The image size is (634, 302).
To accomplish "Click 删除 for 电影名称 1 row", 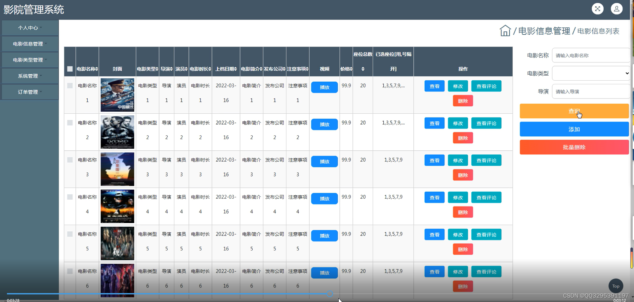I will click(x=463, y=101).
